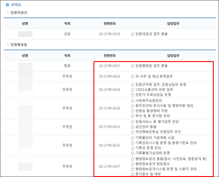Screen dimensions: 219x177
Task: Click the 전화번호 header in the 민원여권과 table
Action: 109,23
